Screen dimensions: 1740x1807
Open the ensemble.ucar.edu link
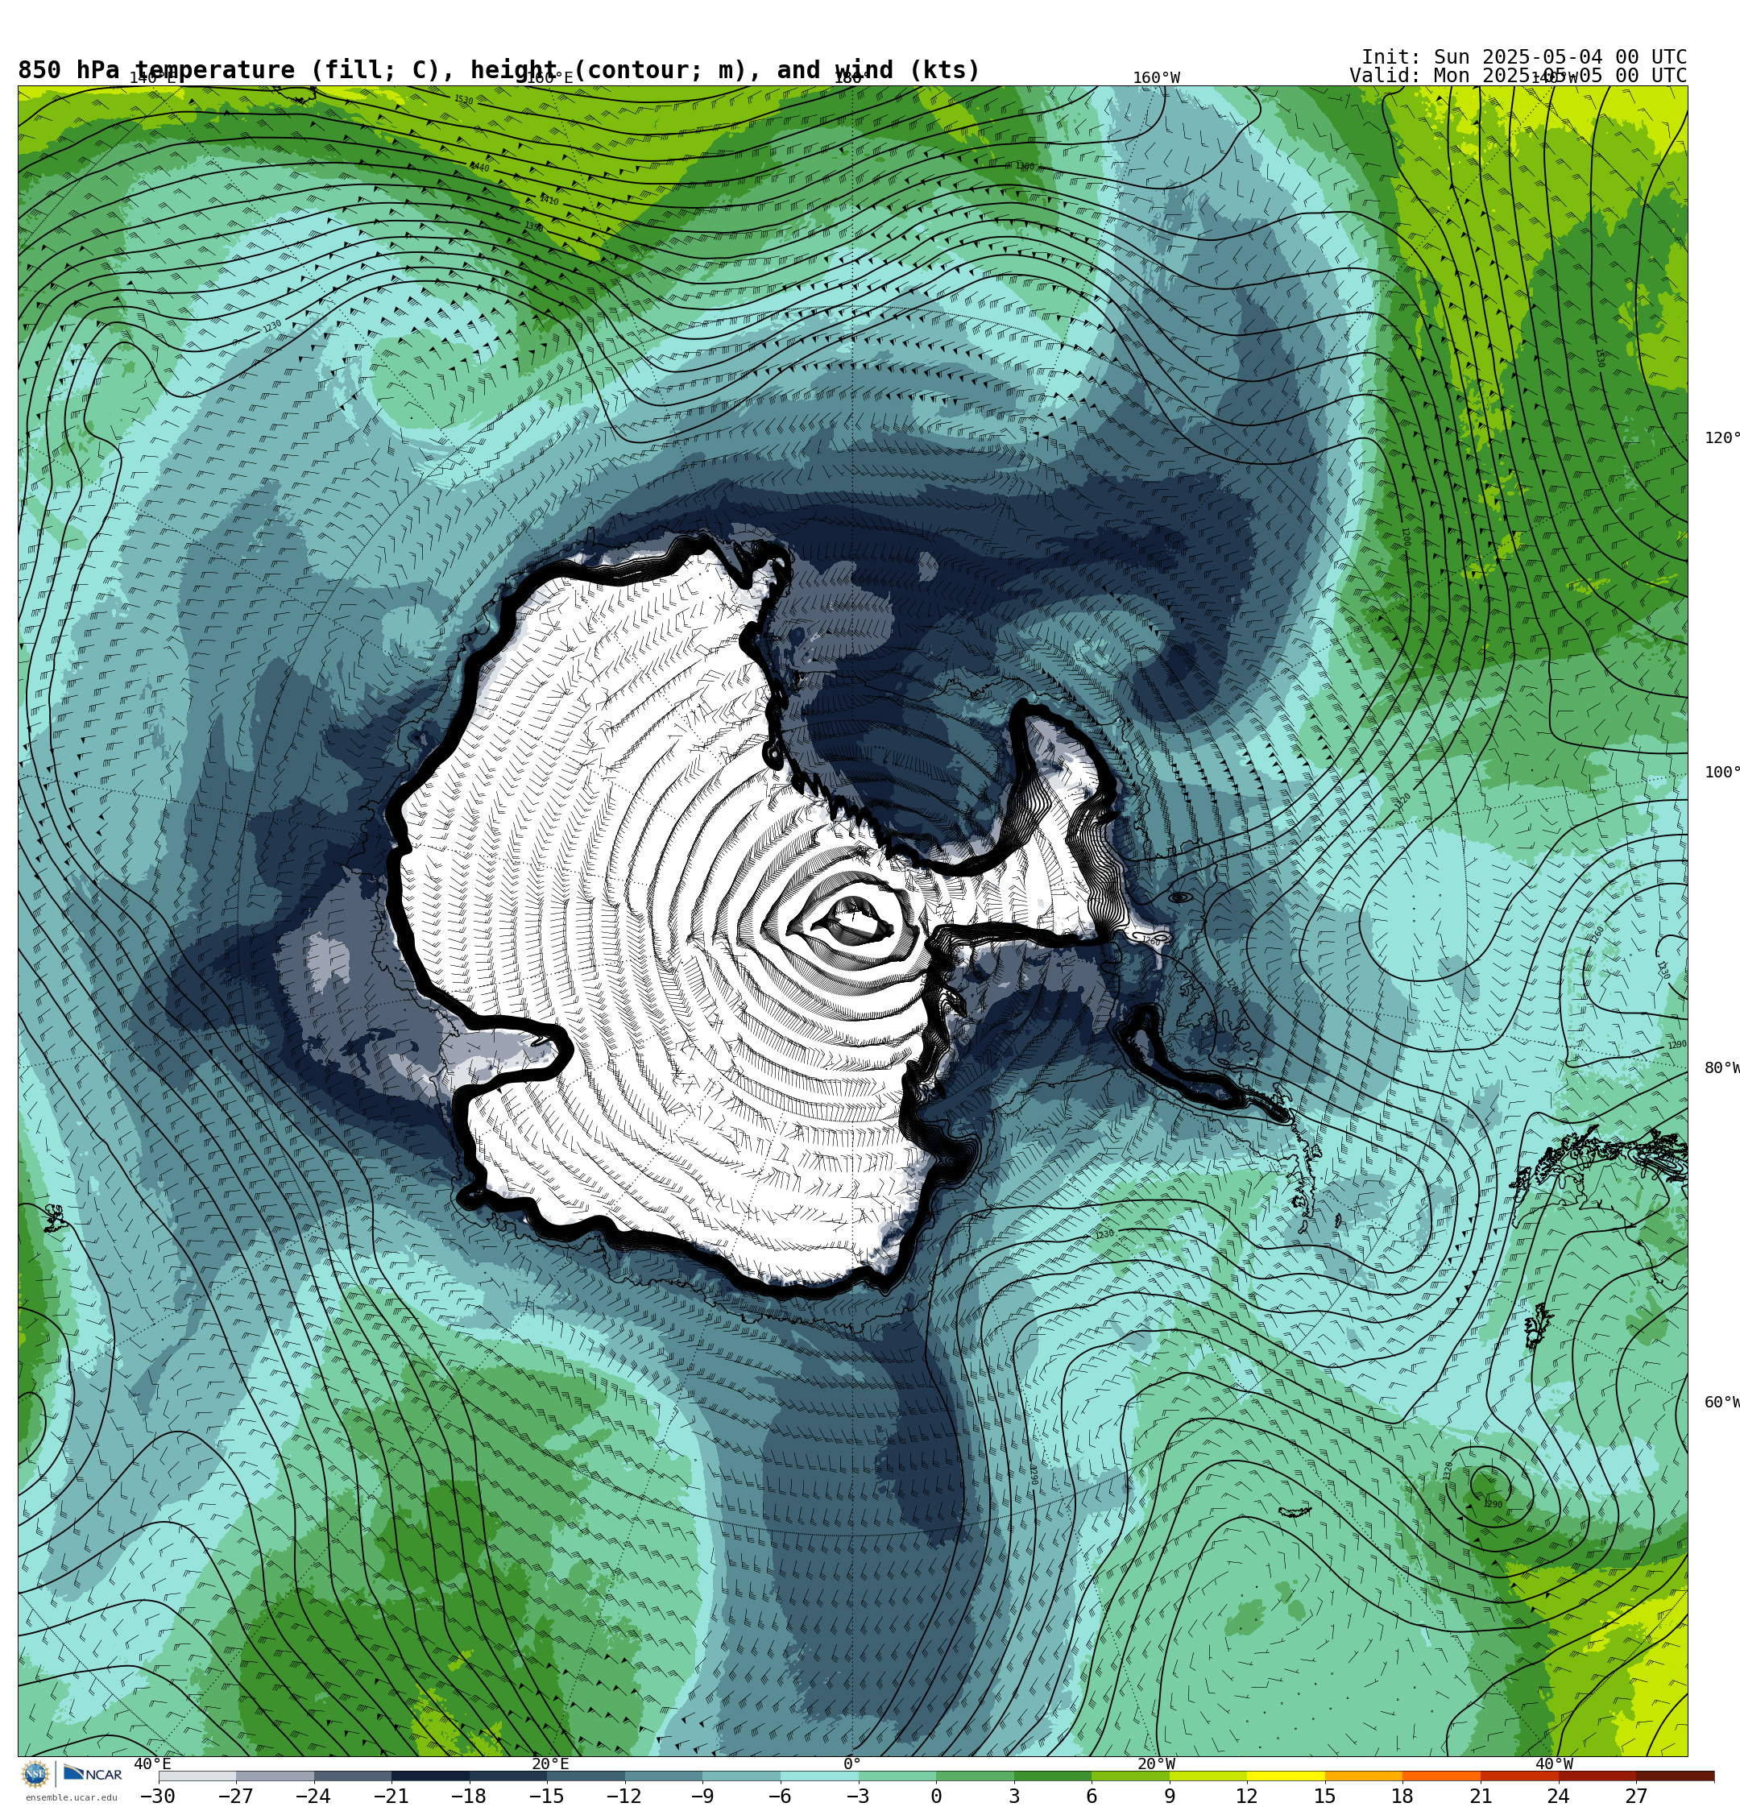pyautogui.click(x=71, y=1797)
